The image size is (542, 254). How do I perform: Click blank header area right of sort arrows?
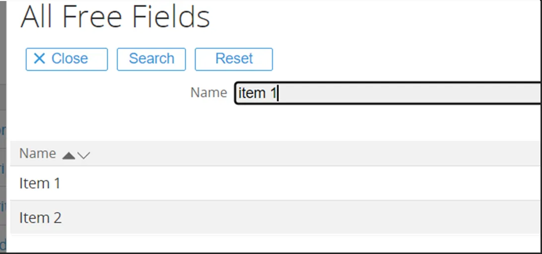pyautogui.click(x=298, y=154)
